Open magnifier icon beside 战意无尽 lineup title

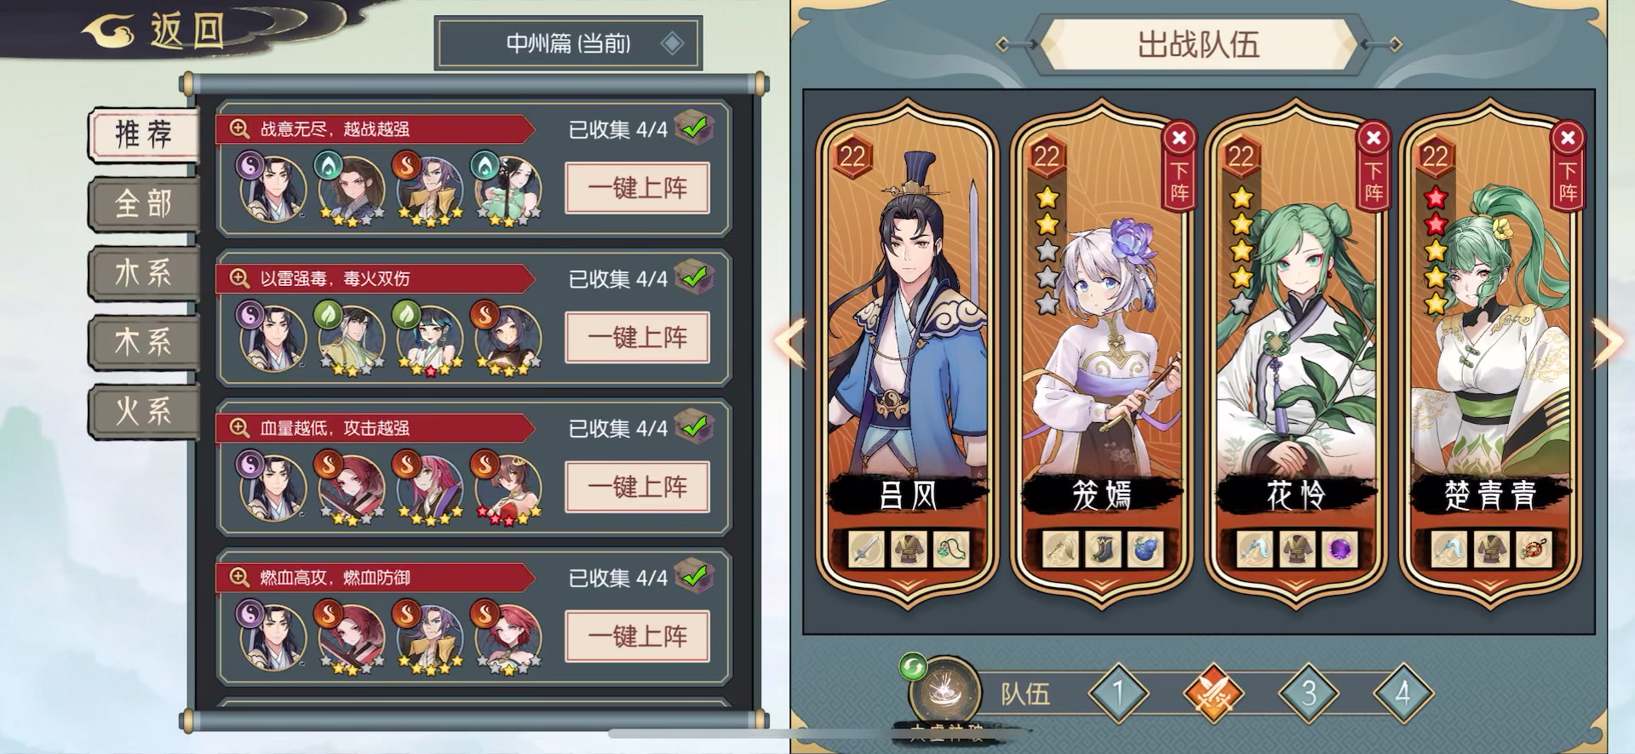(x=239, y=129)
